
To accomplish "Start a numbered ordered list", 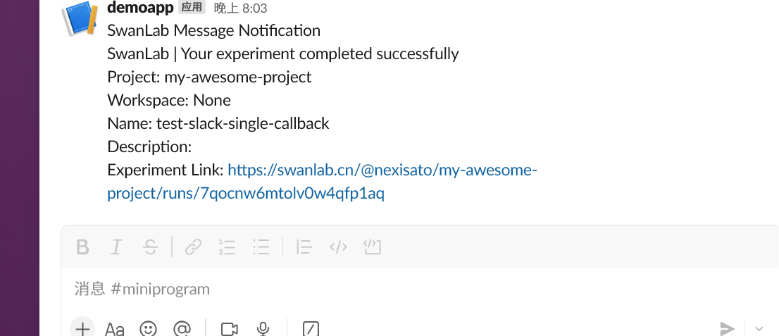I will pyautogui.click(x=227, y=247).
